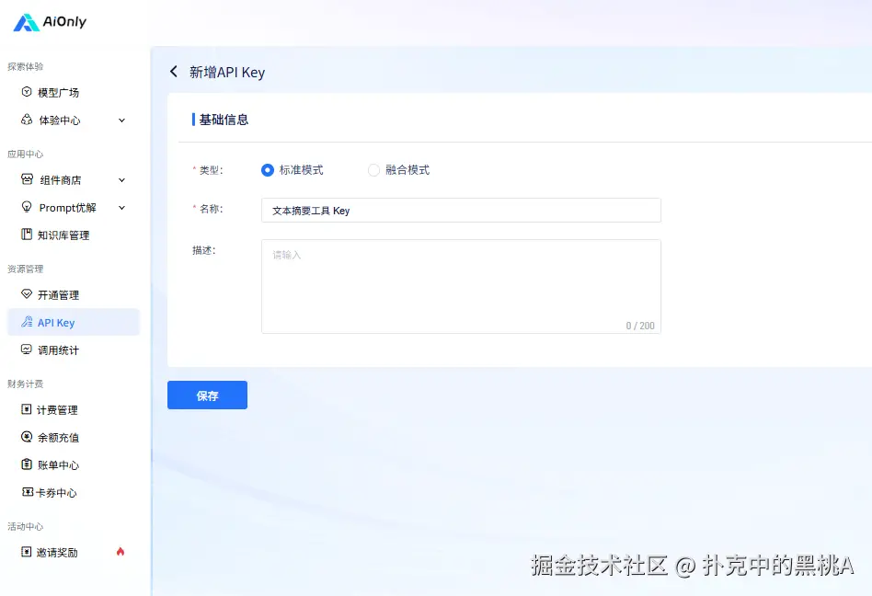Go back using the arrow beside 新增API Key
The width and height of the screenshot is (872, 596).
174,71
